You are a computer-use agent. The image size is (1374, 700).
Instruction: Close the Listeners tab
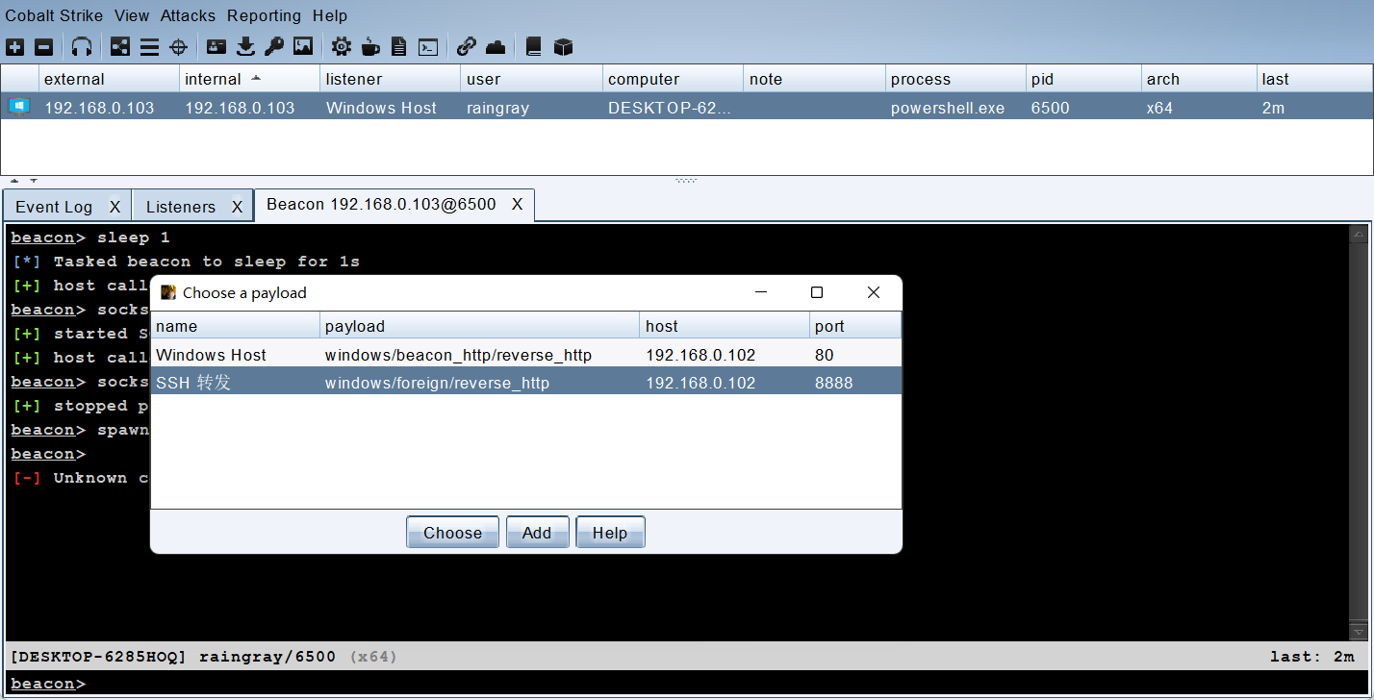coord(237,207)
